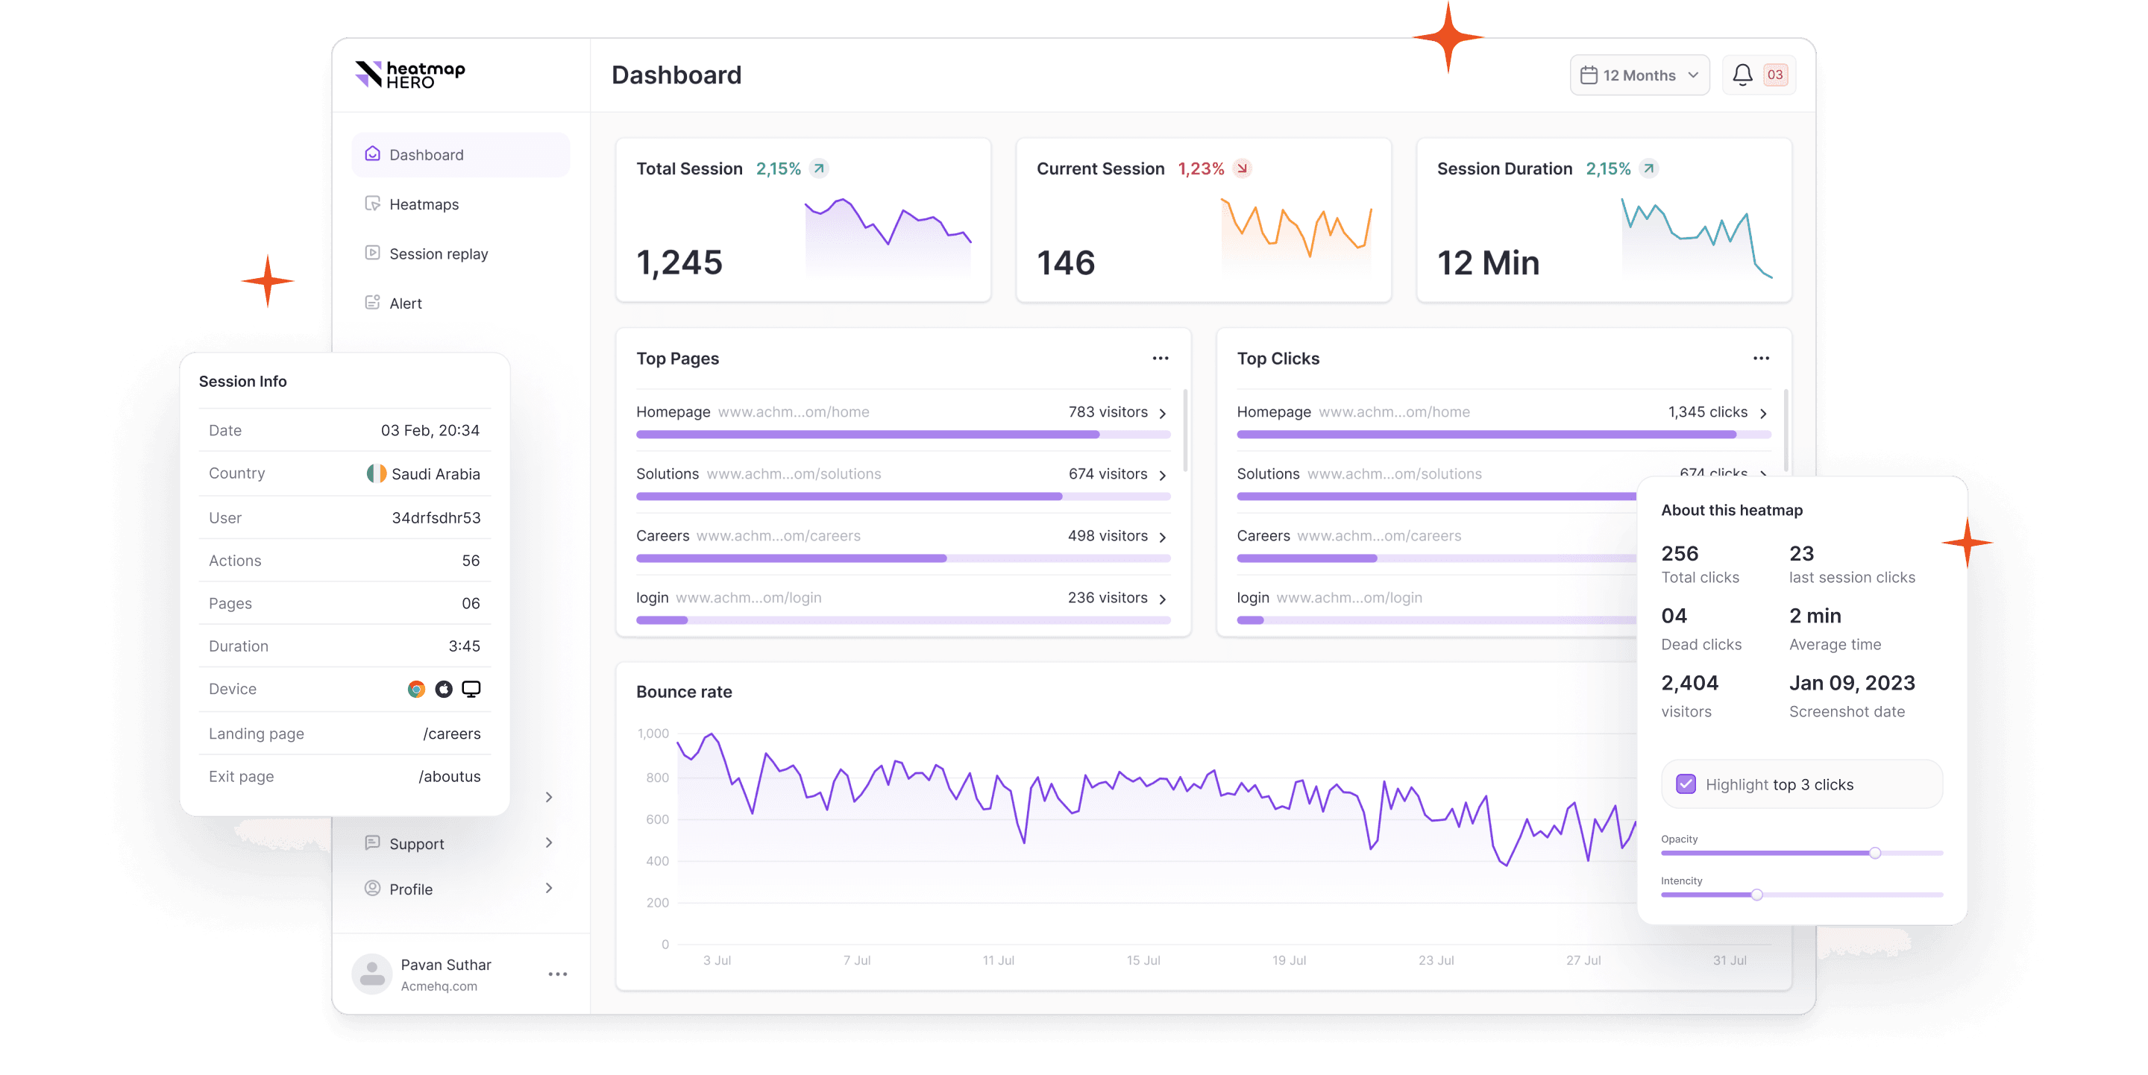The width and height of the screenshot is (2148, 1075).
Task: Open the Heatmaps menu item
Action: (460, 204)
